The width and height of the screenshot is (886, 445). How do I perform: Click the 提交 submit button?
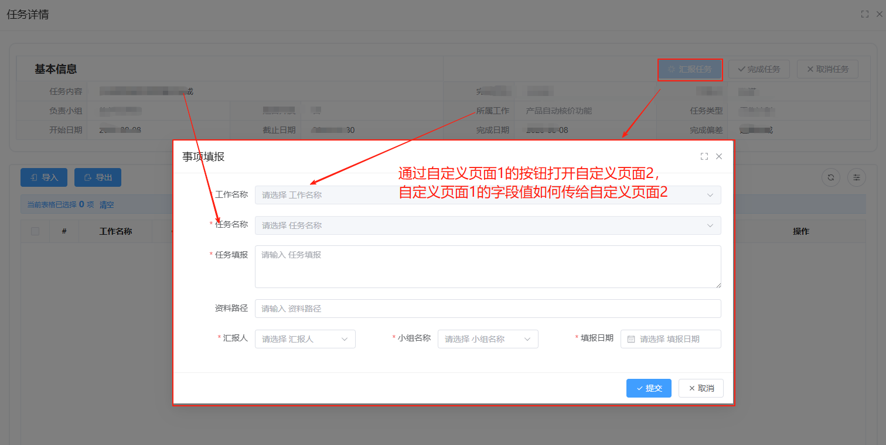click(649, 388)
